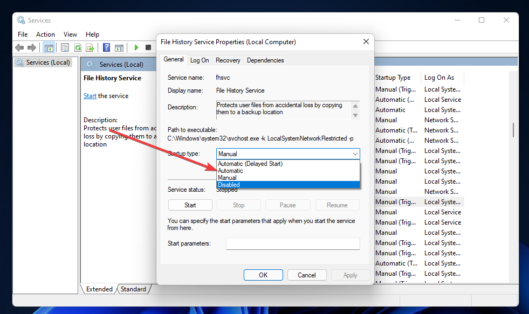Viewport: 529px width, 314px height.
Task: Click the Stop Service toolbar icon
Action: point(148,47)
